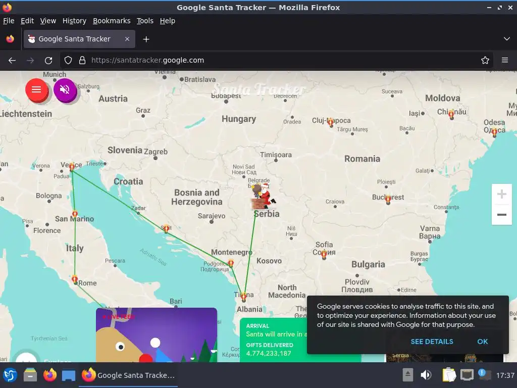Open the Tools menu
517x388 pixels.
point(145,21)
